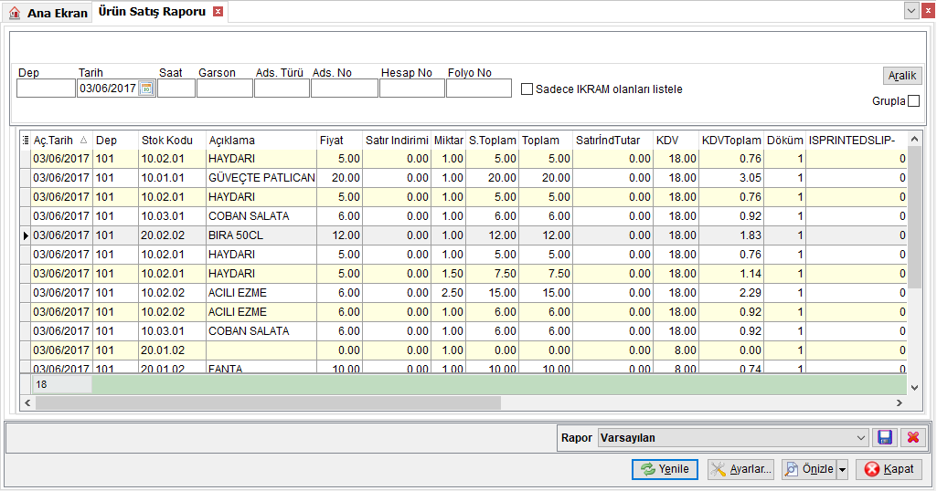937x491 pixels.
Task: Click the Miktar column header
Action: pyautogui.click(x=449, y=141)
